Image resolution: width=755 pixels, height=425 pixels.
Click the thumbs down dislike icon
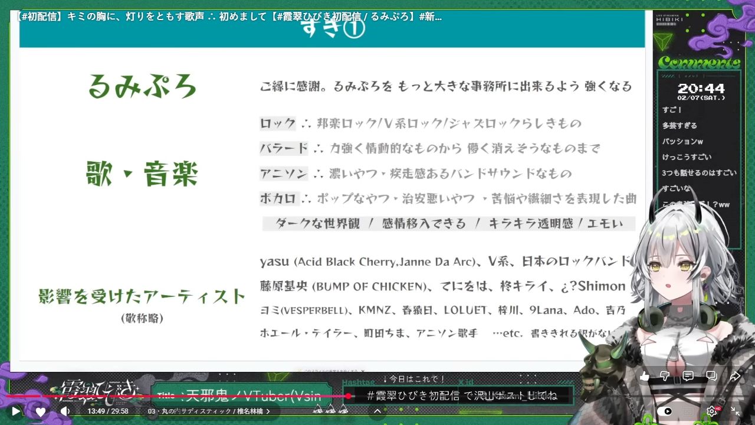click(x=665, y=376)
